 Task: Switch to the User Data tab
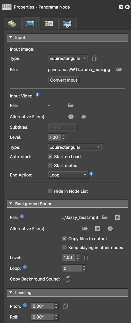tap(50, 24)
